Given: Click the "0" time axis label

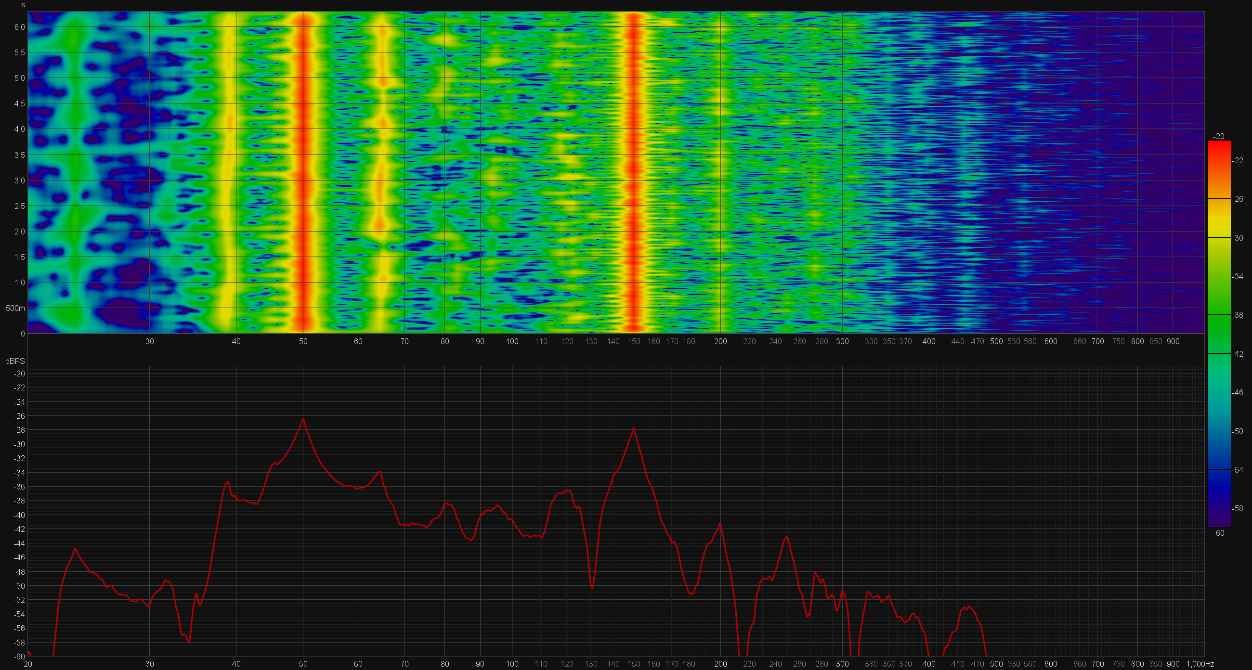Looking at the screenshot, I should [x=23, y=334].
